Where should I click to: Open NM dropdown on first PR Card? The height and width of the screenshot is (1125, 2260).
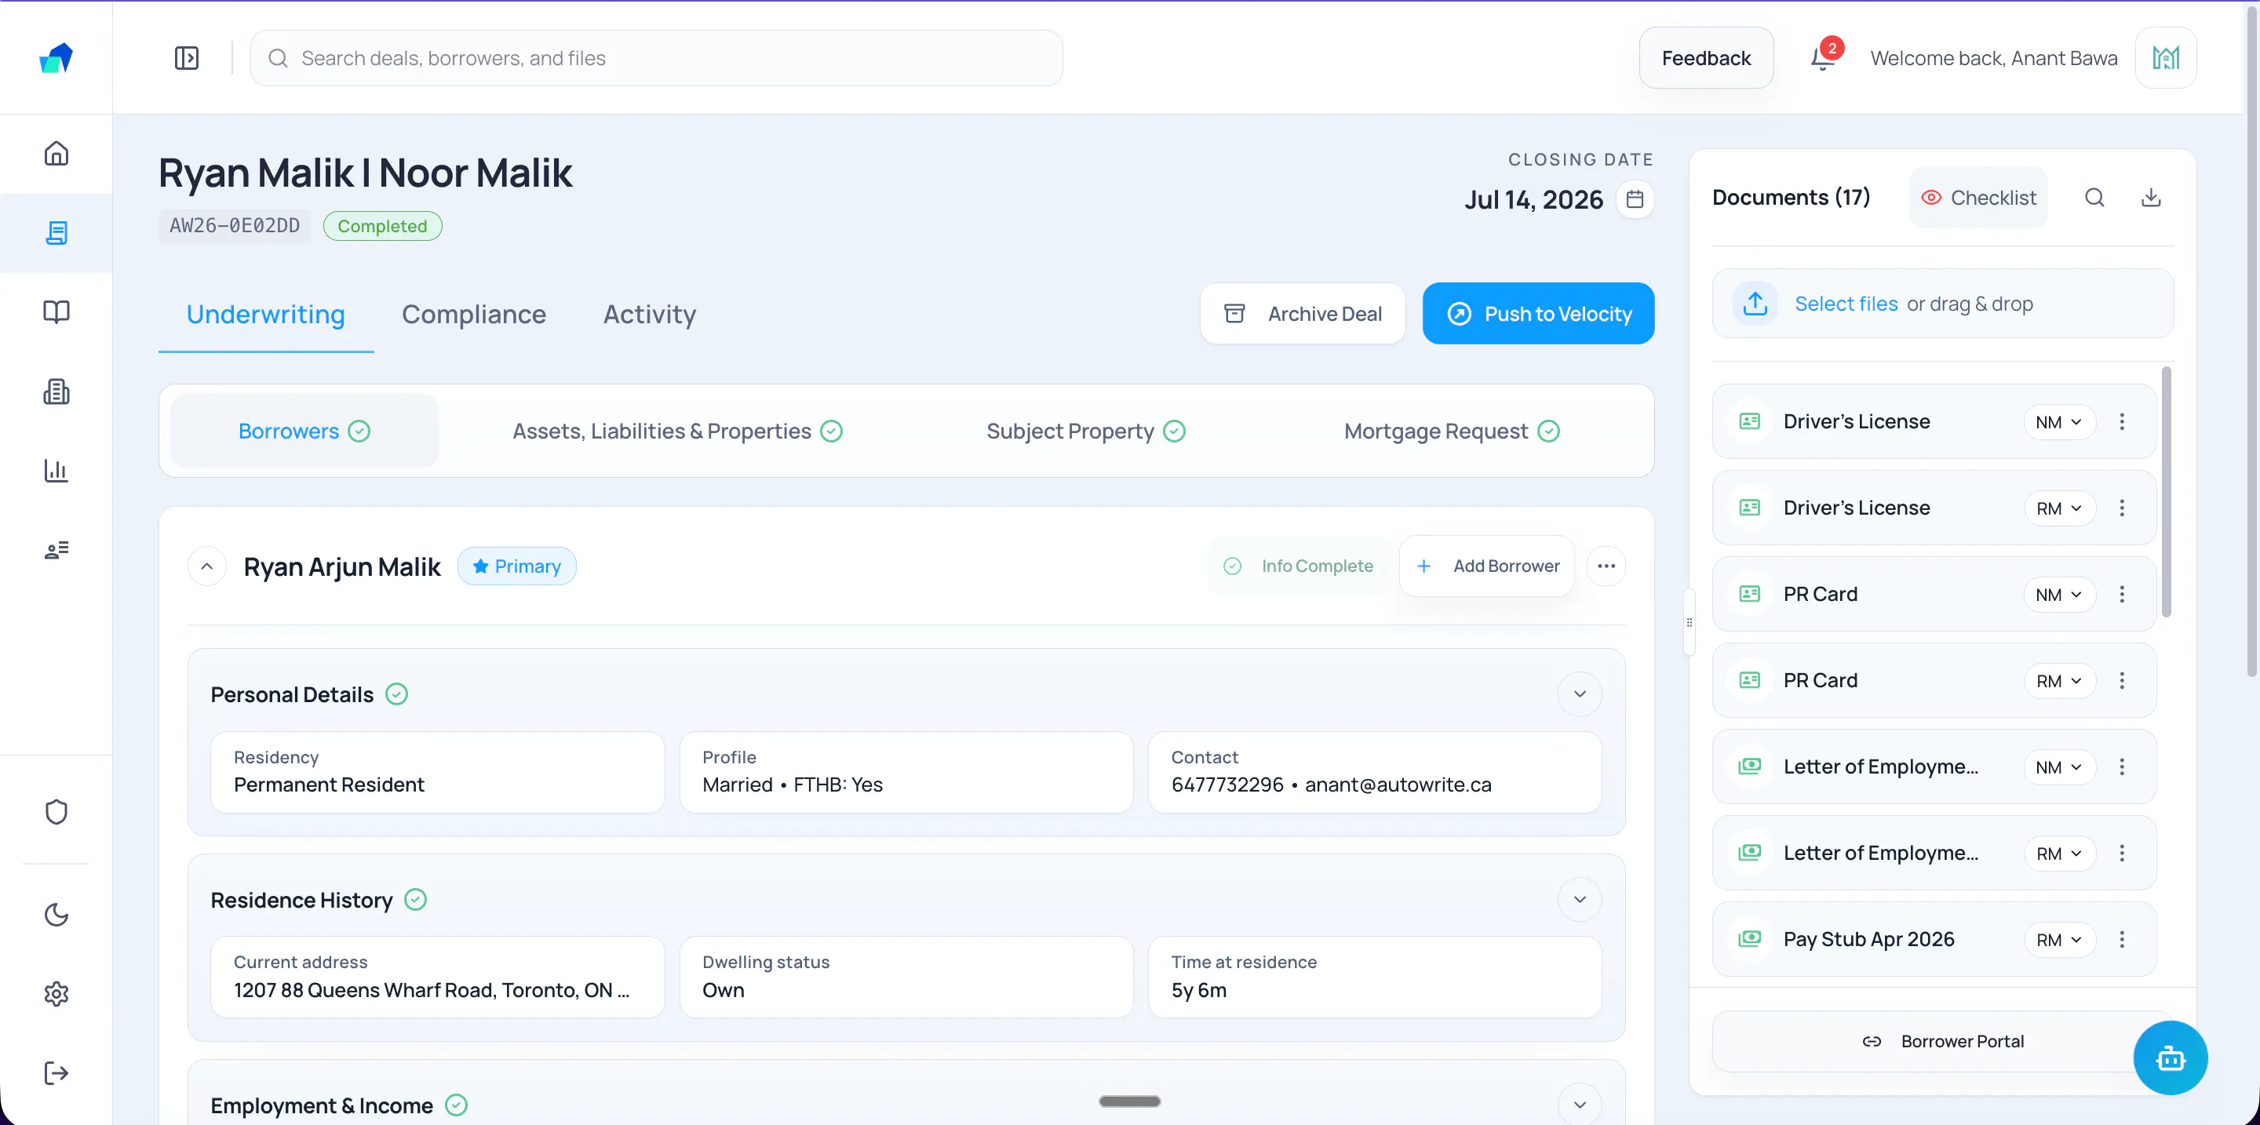pyautogui.click(x=2059, y=595)
